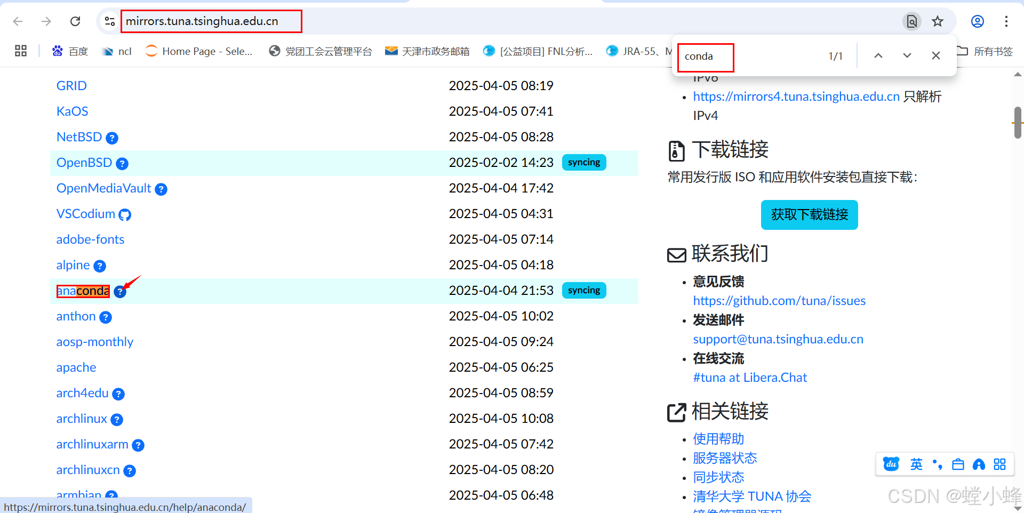
Task: Click help icon next to anthon
Action: click(106, 317)
